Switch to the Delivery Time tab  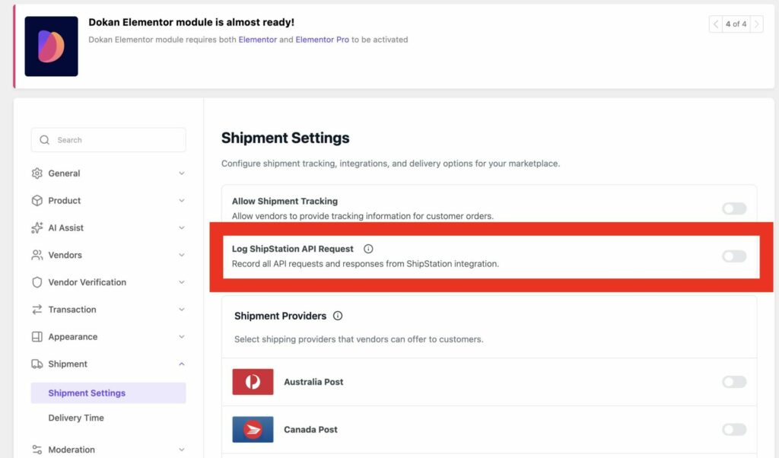click(75, 418)
